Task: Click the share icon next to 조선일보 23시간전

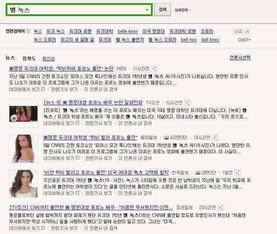Action: click(221, 207)
